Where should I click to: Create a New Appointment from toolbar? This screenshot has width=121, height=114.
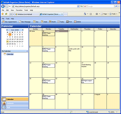[x=10, y=22]
